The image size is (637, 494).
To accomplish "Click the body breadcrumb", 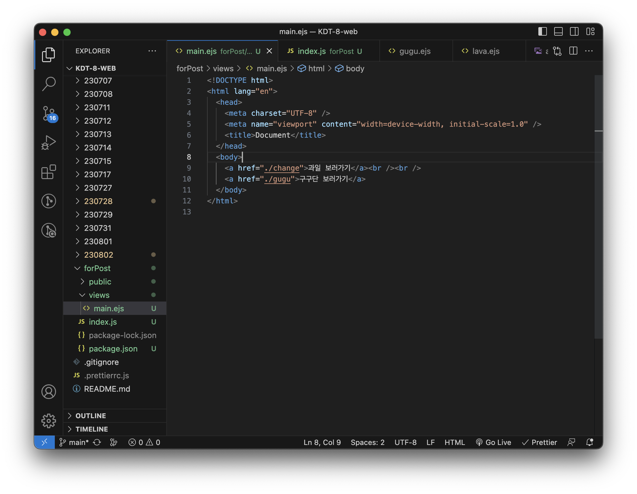I will pos(350,69).
